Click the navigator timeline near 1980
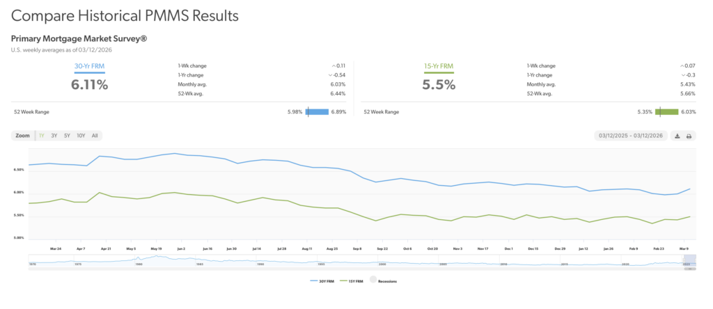The image size is (713, 309). (x=138, y=262)
